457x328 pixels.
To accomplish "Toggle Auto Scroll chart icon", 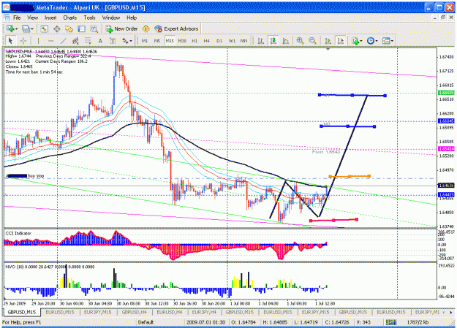I will pyautogui.click(x=328, y=41).
